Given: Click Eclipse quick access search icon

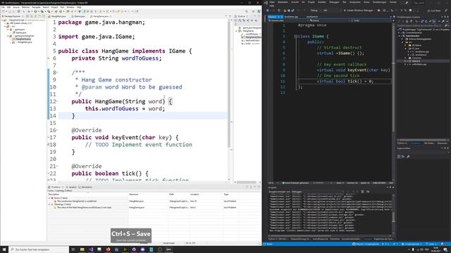Looking at the screenshot, I should [247, 11].
